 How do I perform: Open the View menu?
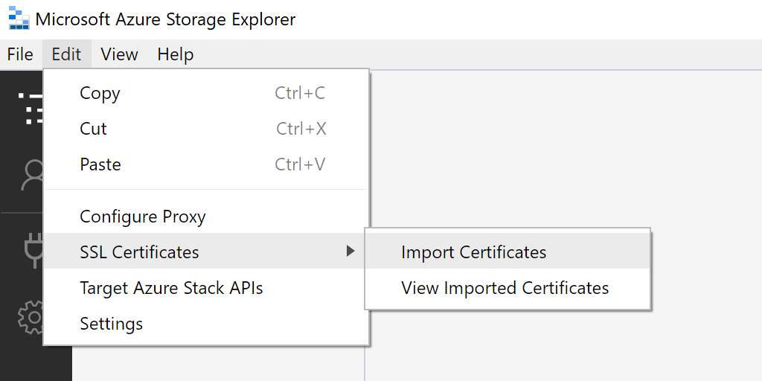(x=119, y=54)
